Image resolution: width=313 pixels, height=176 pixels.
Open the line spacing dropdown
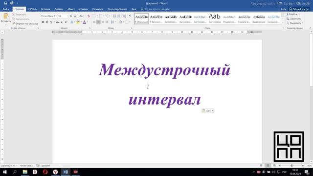point(113,22)
